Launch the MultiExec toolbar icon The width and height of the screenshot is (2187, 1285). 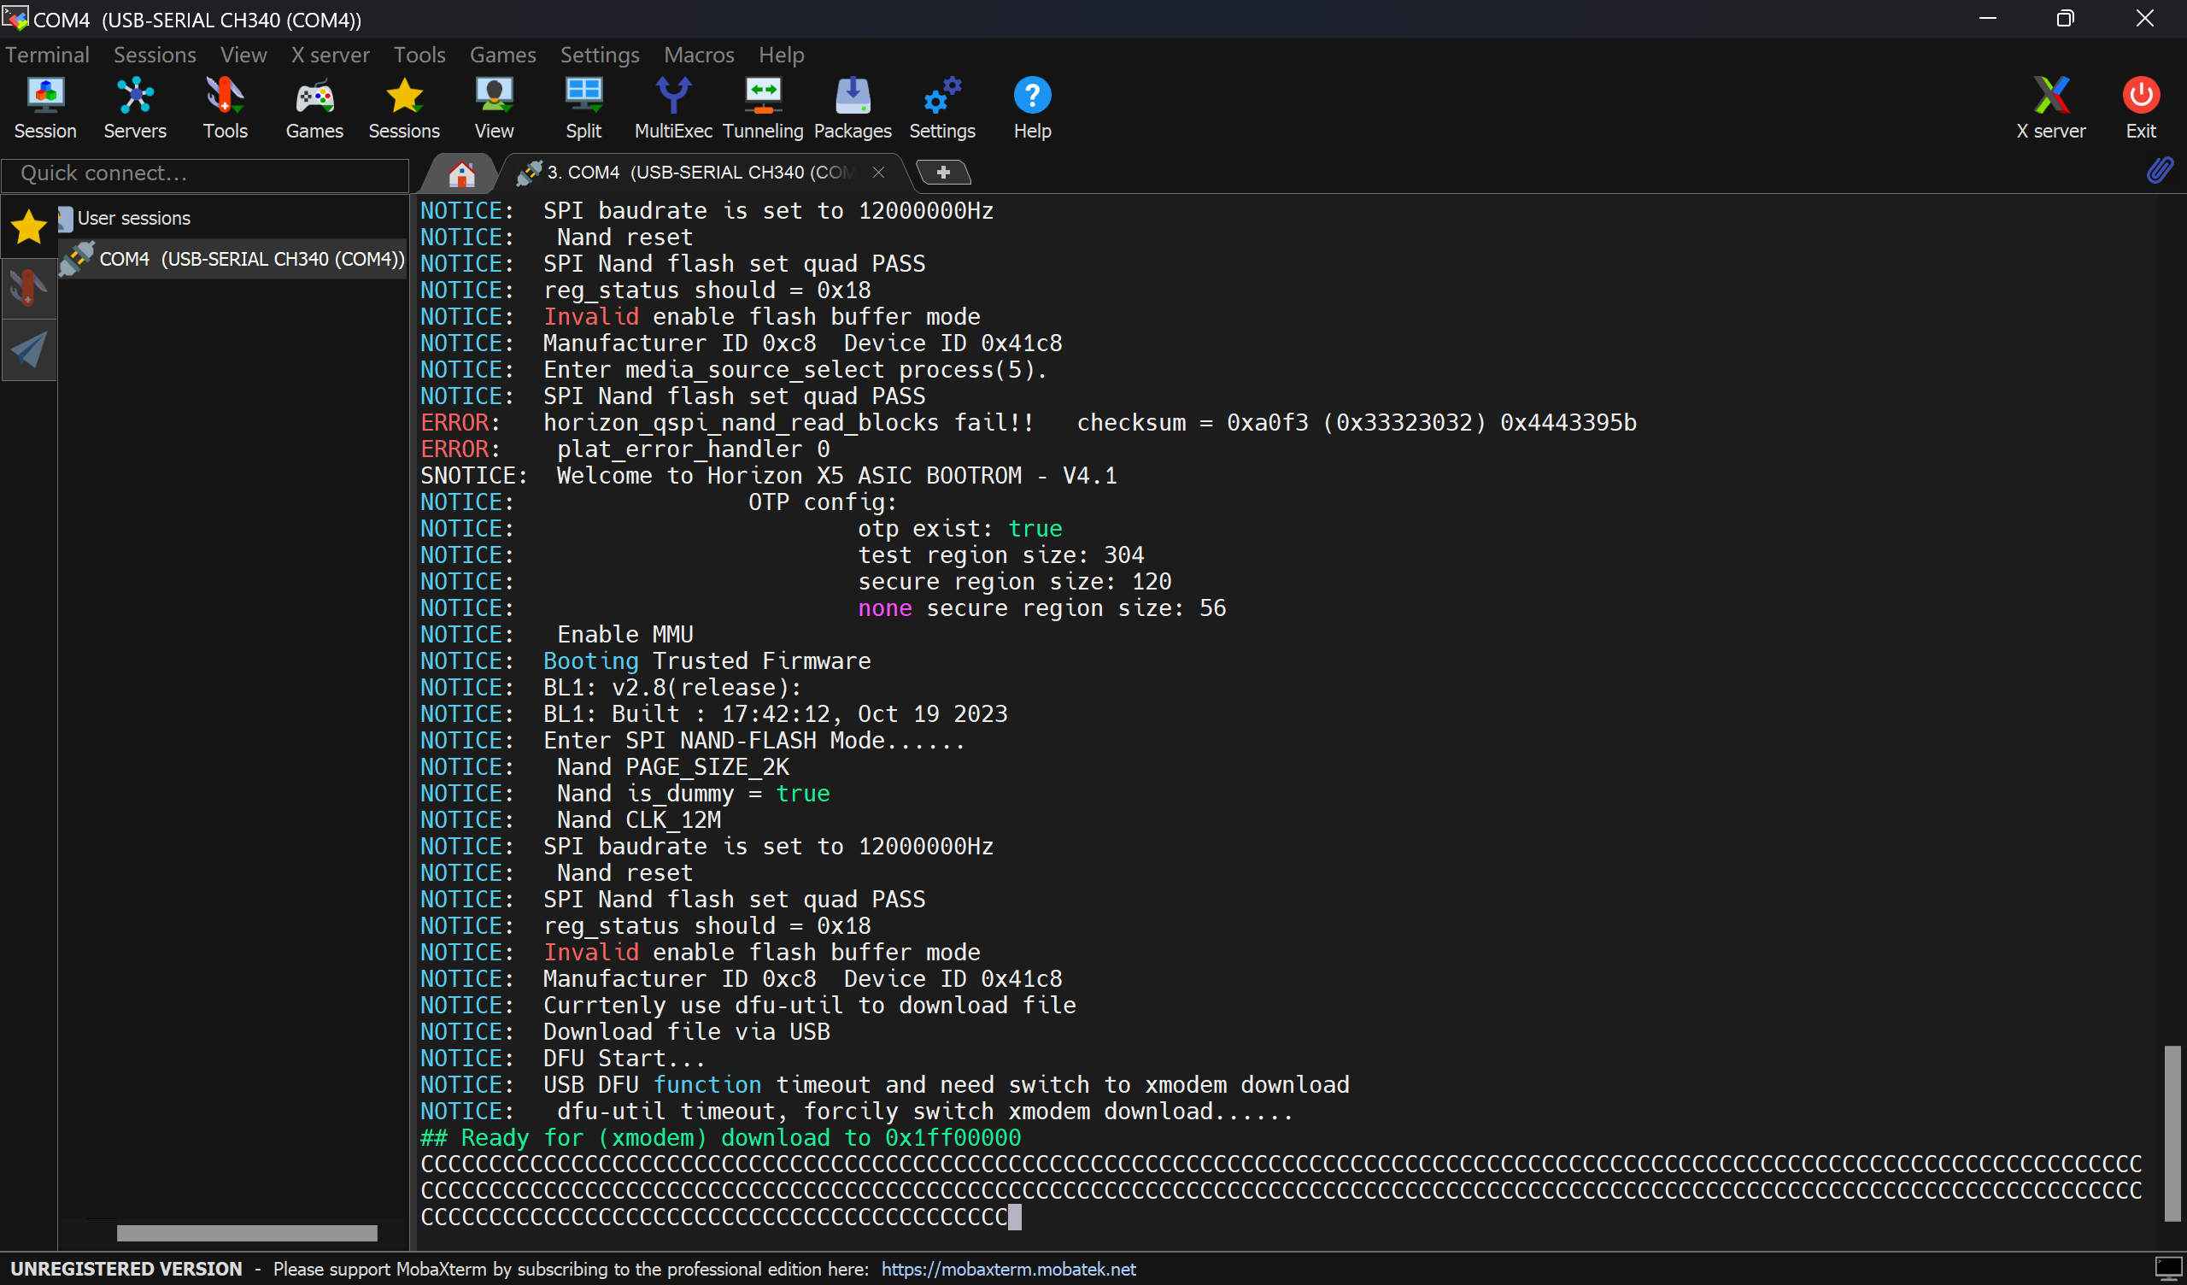[672, 108]
